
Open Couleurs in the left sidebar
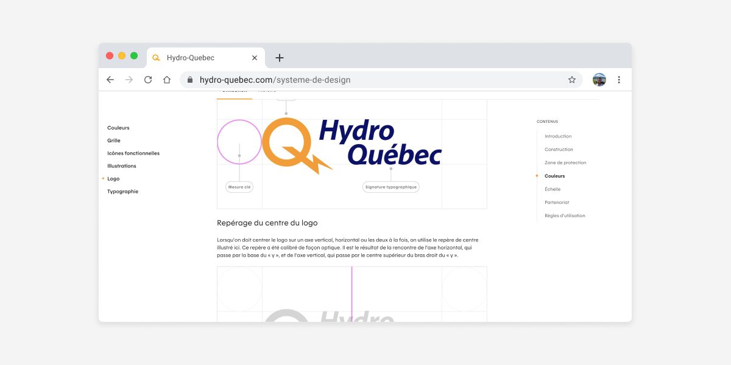(x=118, y=128)
